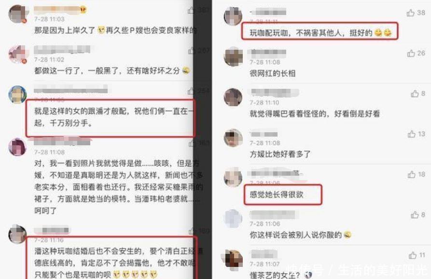Open avatar of '都做这一行了' commenter
The height and width of the screenshot is (279, 431).
coord(18,54)
